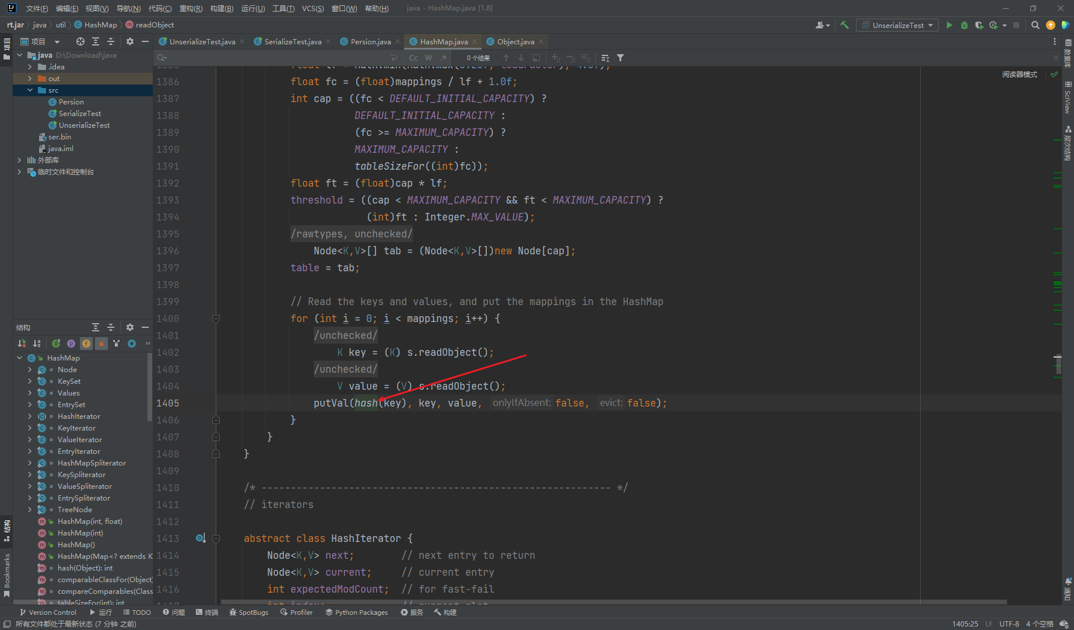
Task: Expand the 外部库 node
Action: point(19,160)
